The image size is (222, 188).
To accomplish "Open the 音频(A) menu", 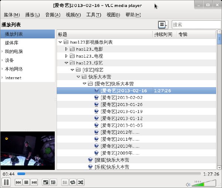I will pyautogui.click(x=53, y=15).
